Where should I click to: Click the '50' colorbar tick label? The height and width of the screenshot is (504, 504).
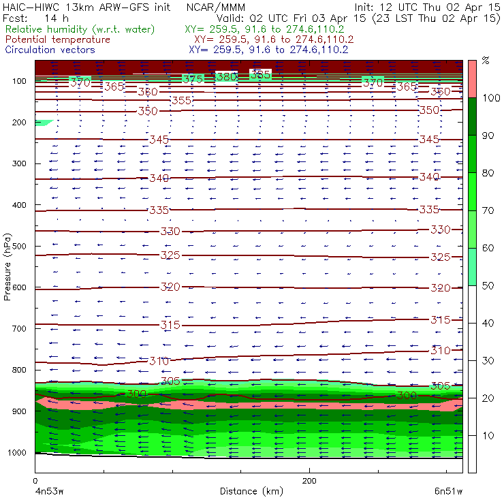point(488,285)
